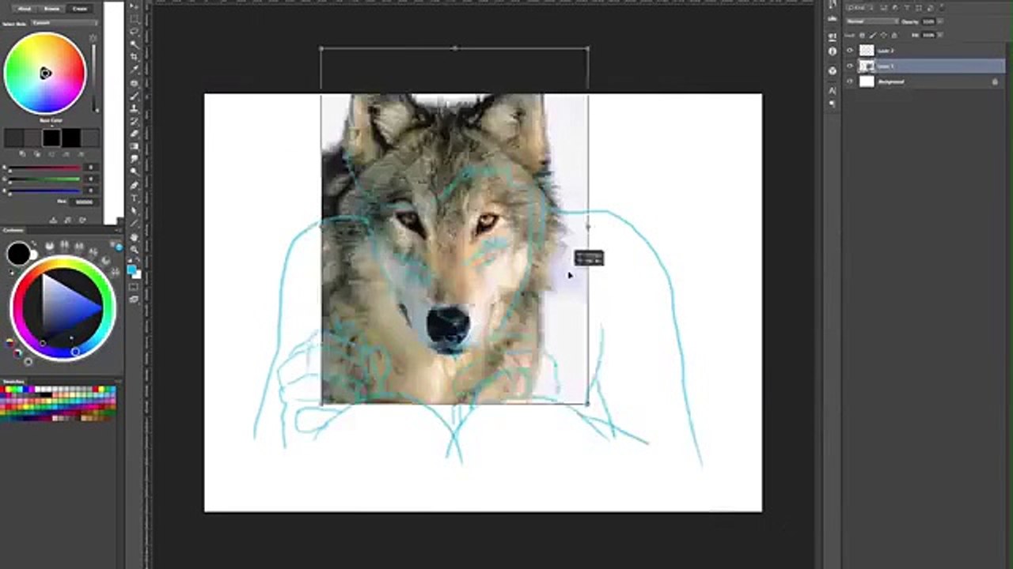Select the Hand tool
Image resolution: width=1013 pixels, height=569 pixels.
click(x=135, y=237)
